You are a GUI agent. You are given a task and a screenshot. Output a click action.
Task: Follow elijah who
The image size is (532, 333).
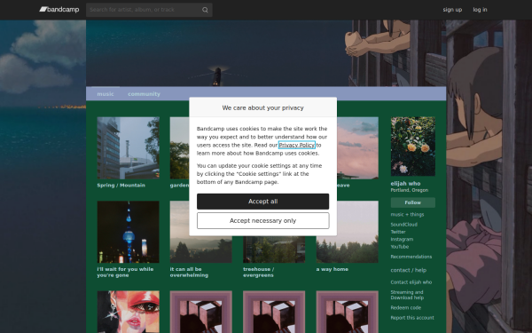point(413,202)
